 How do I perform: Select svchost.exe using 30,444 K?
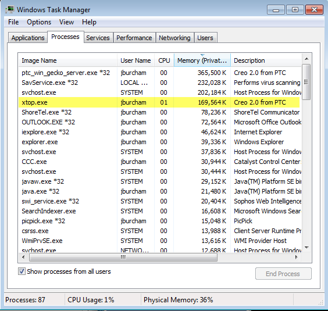coord(159,171)
